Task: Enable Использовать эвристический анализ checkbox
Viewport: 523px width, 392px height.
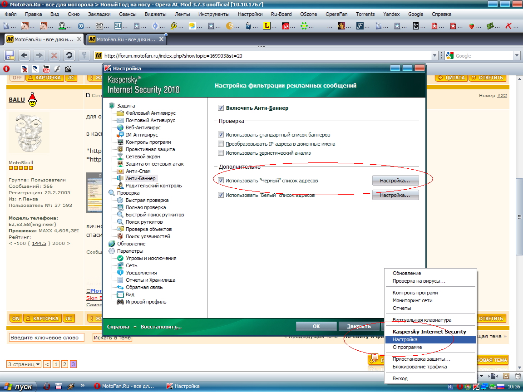Action: tap(221, 153)
